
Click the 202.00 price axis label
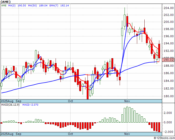pos(169,15)
